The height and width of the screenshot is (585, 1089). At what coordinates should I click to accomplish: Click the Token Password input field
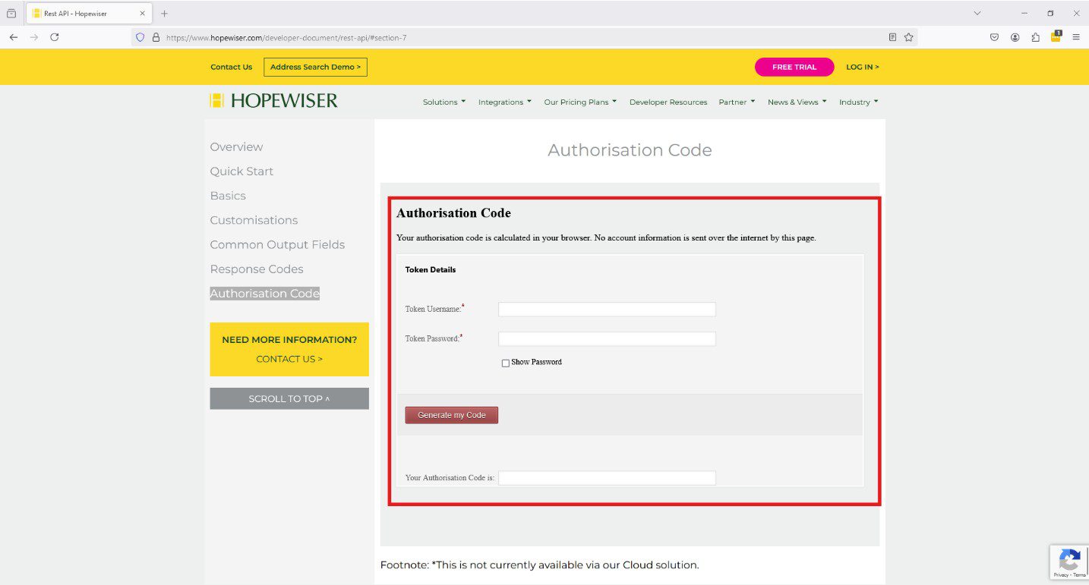pyautogui.click(x=607, y=339)
